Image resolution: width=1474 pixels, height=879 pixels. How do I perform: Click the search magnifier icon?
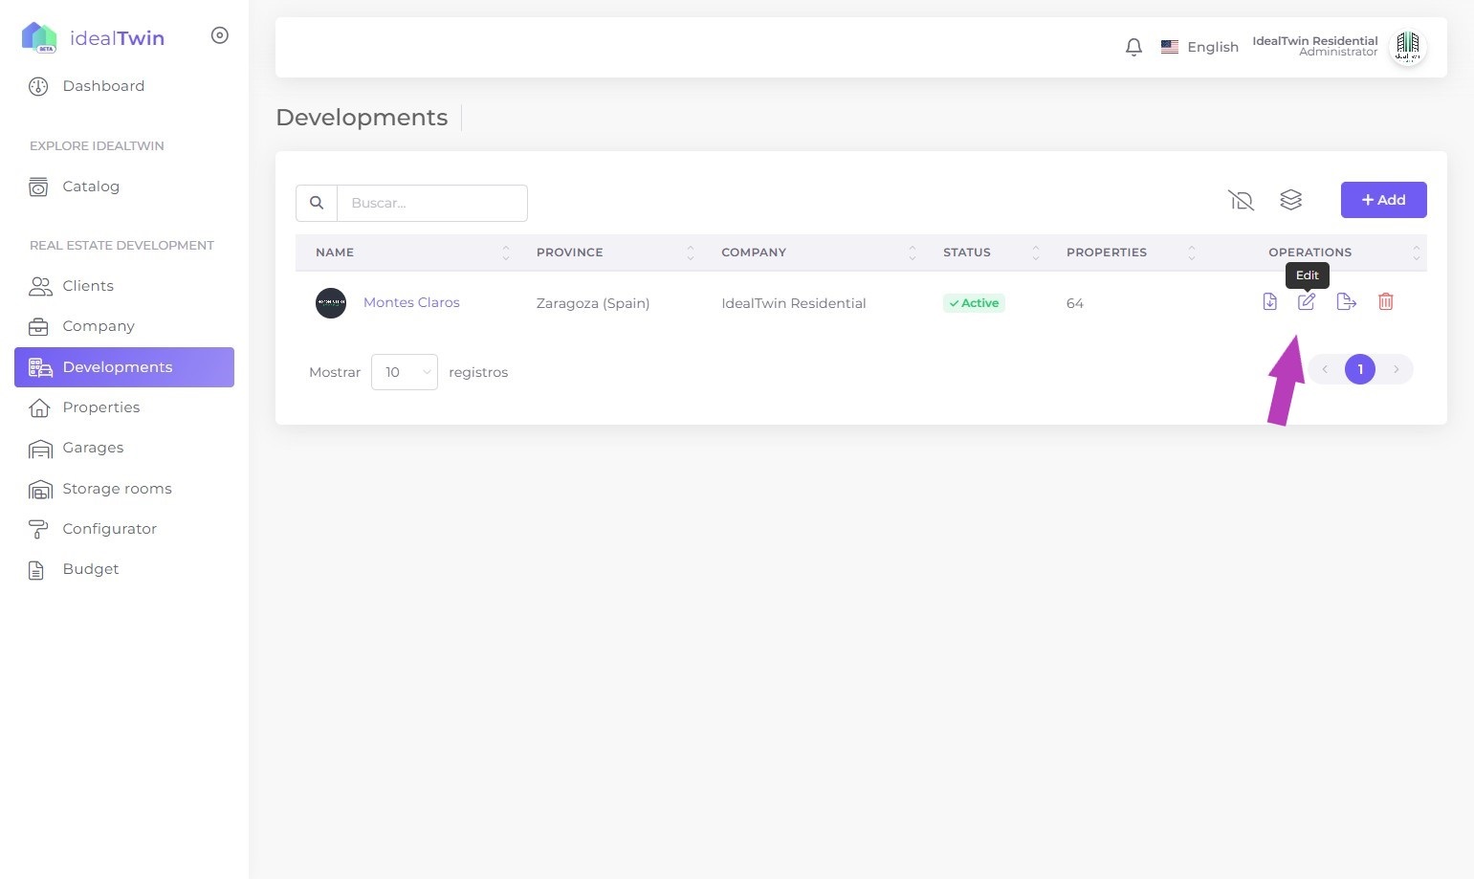pyautogui.click(x=317, y=203)
